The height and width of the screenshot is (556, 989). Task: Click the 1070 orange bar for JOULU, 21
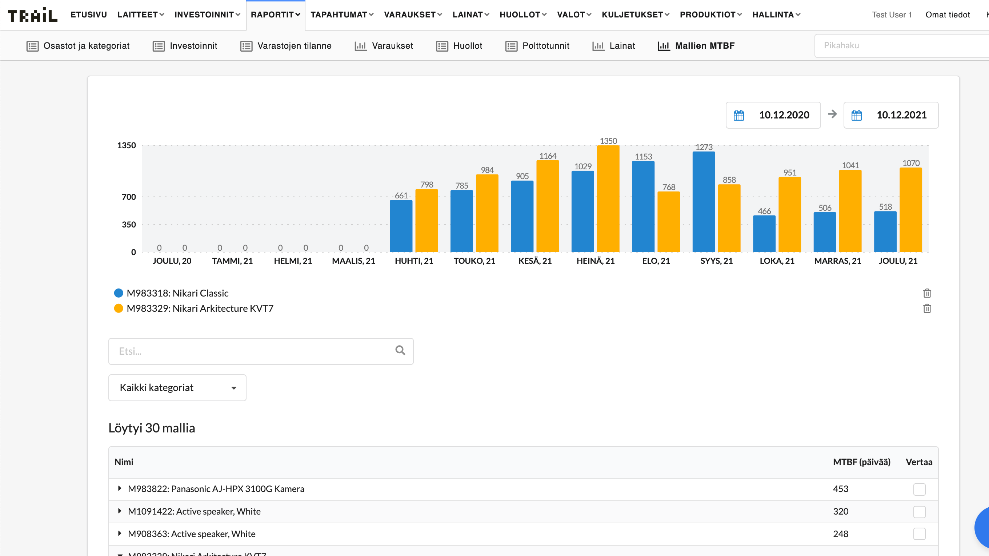point(910,210)
